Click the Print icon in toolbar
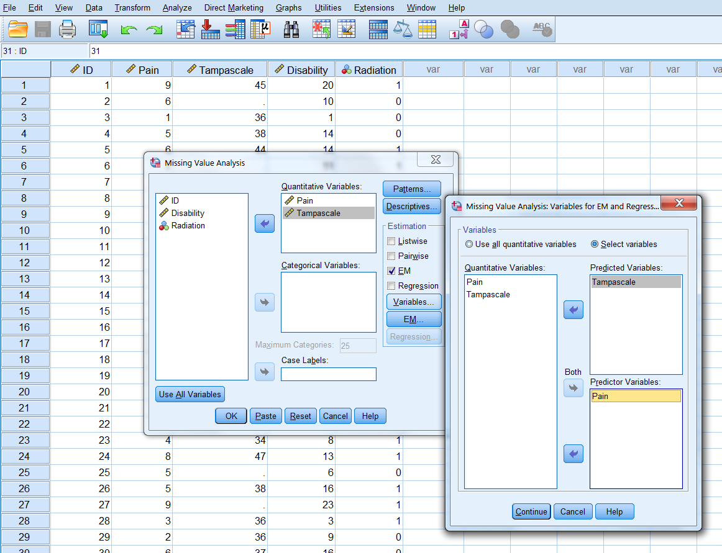The image size is (722, 553). [67, 29]
